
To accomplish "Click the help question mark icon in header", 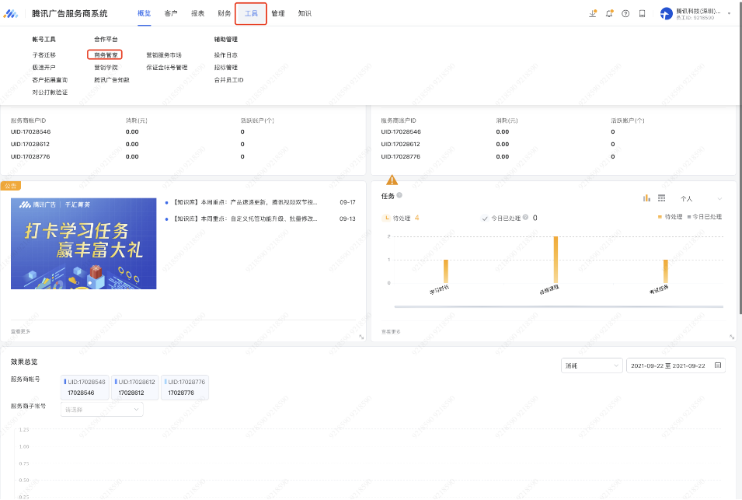I will (625, 13).
